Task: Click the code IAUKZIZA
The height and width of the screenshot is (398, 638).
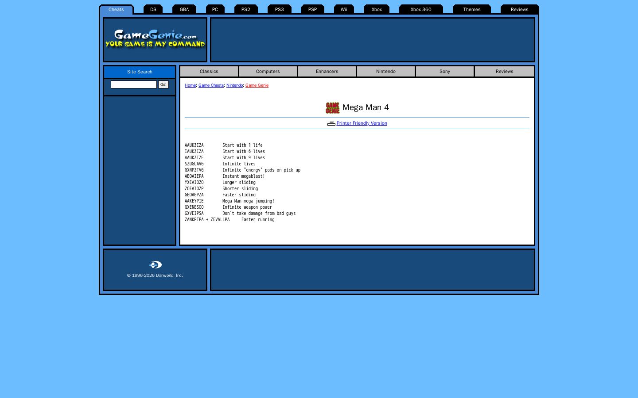Action: coord(194,152)
